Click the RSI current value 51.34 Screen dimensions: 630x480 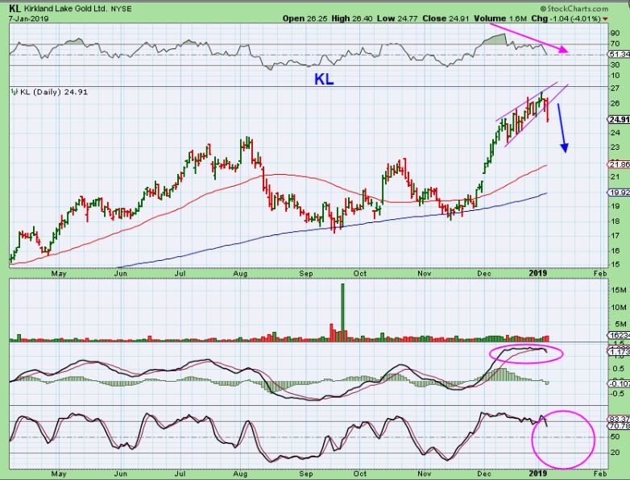[620, 54]
